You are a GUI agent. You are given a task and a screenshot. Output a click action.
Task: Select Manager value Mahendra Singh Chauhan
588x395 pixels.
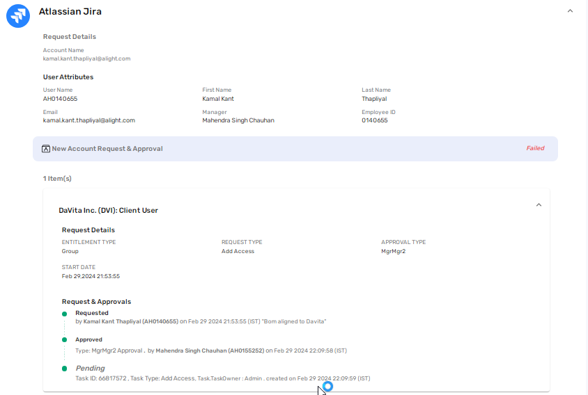click(x=238, y=120)
